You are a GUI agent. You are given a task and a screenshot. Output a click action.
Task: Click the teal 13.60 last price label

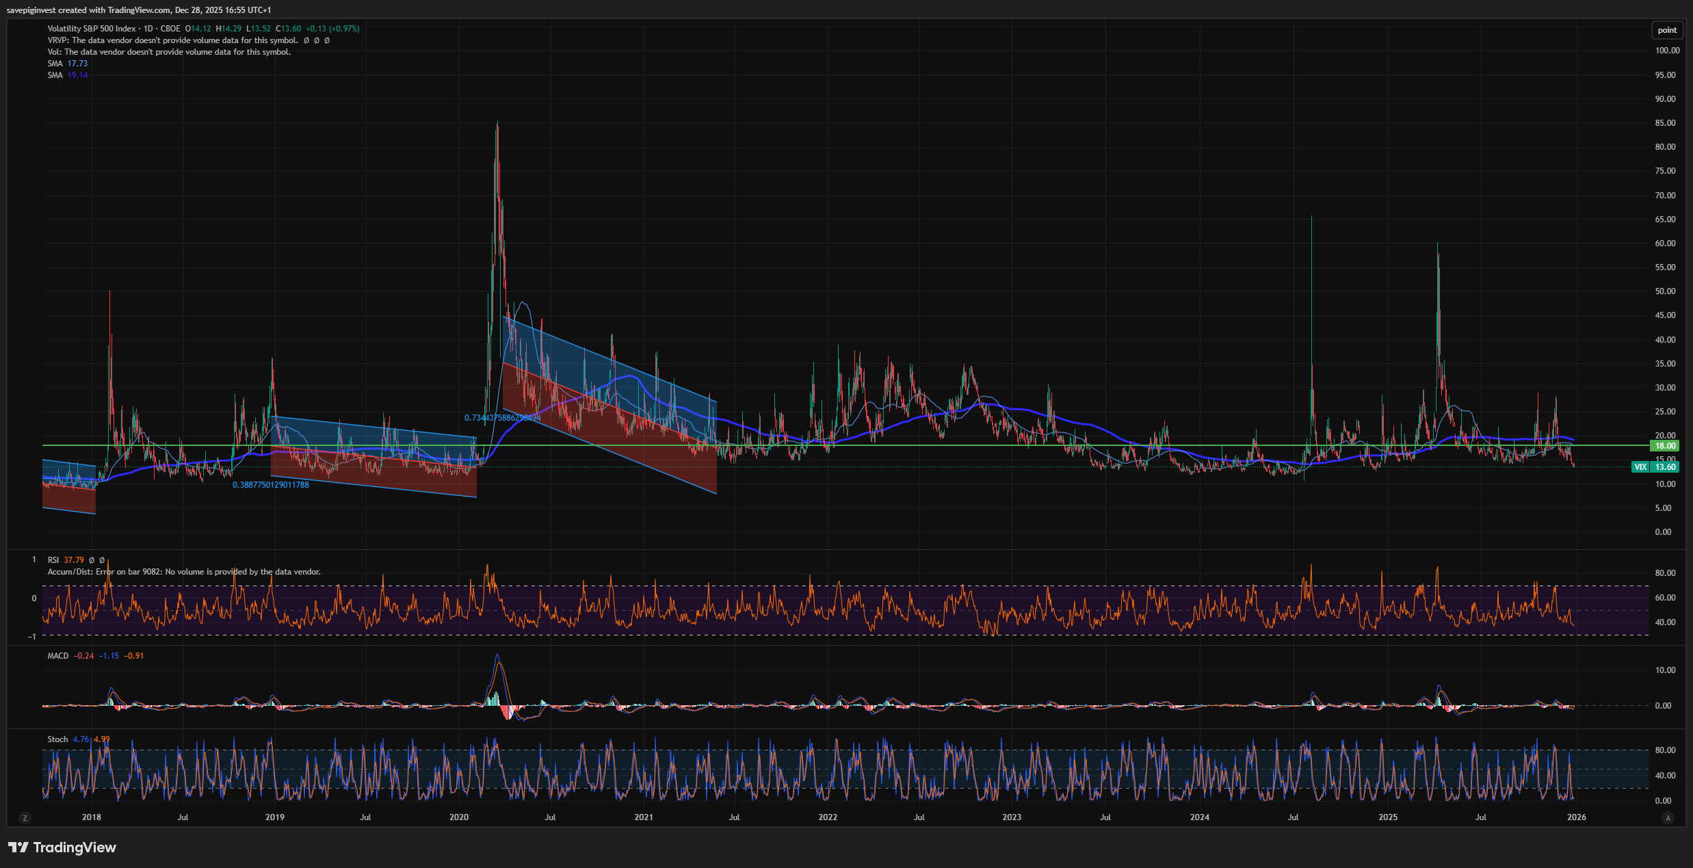click(x=1665, y=467)
